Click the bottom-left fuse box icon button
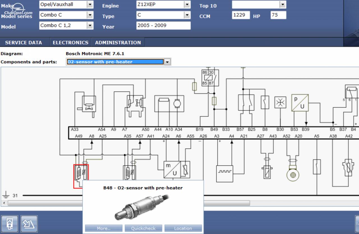This screenshot has height=234, width=359. pos(10,224)
